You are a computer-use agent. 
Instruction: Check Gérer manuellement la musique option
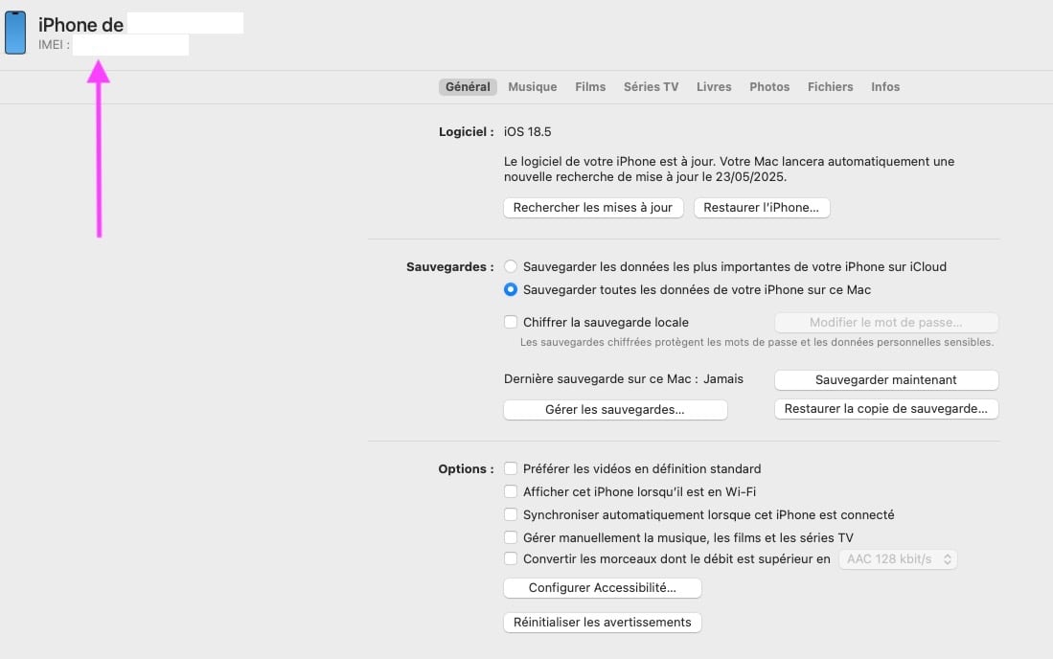tap(511, 536)
